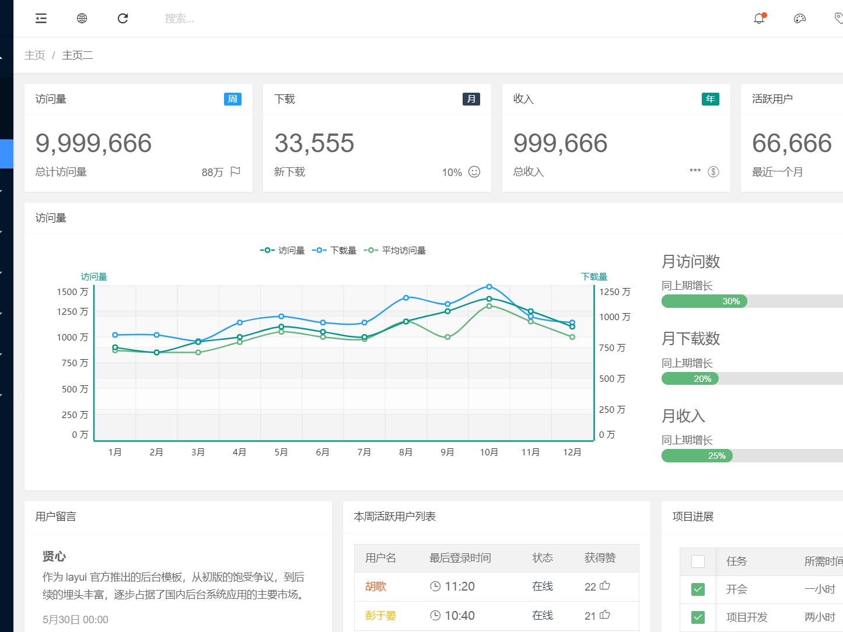The height and width of the screenshot is (632, 843).
Task: Open the website globe icon
Action: (82, 19)
